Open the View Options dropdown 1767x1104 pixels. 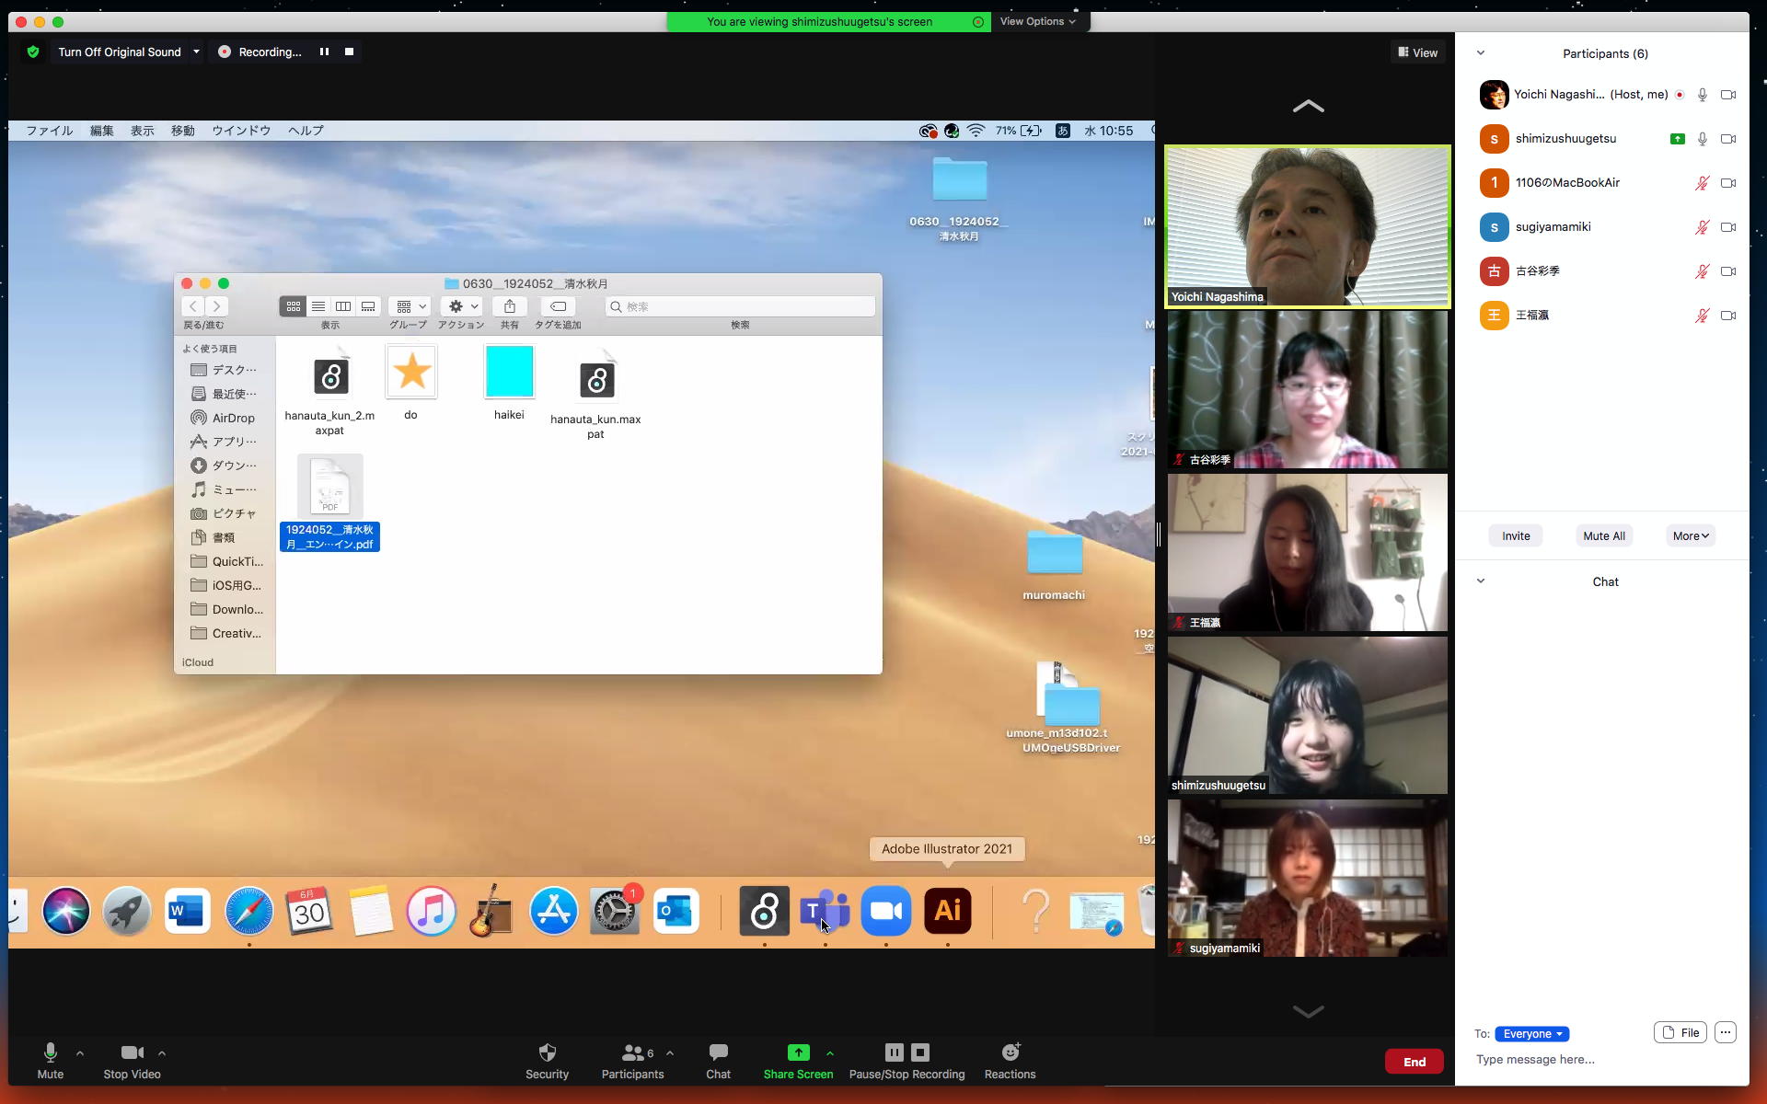1037,21
